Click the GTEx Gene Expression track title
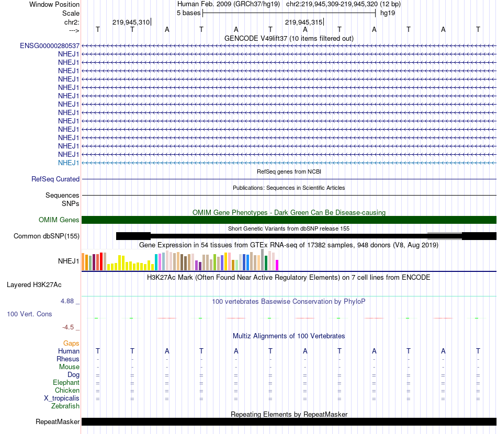 (289, 245)
